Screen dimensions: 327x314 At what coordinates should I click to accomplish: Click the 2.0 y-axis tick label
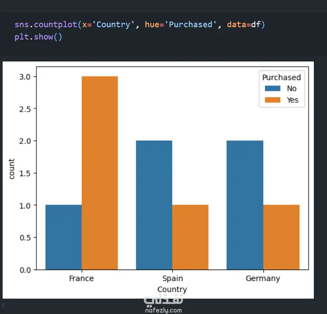(x=25, y=141)
